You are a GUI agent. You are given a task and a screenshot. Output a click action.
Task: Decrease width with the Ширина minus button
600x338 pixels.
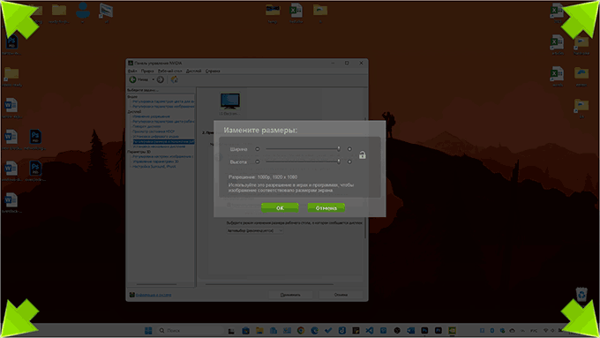(x=257, y=149)
